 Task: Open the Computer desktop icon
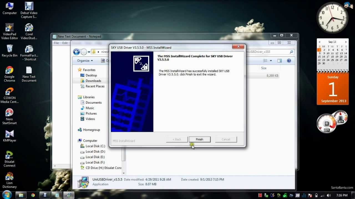pos(10,8)
